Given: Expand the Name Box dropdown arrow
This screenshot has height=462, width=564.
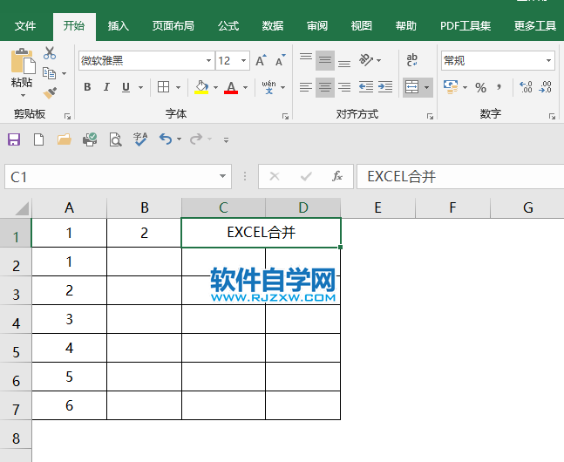Looking at the screenshot, I should click(222, 176).
